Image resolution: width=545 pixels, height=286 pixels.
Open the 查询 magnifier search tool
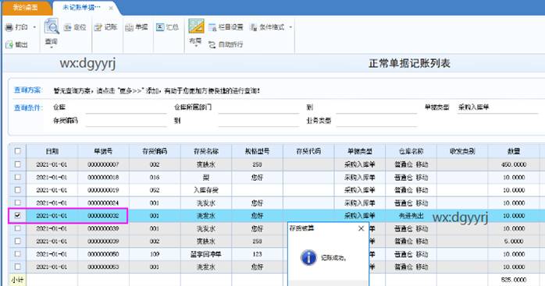pos(52,26)
